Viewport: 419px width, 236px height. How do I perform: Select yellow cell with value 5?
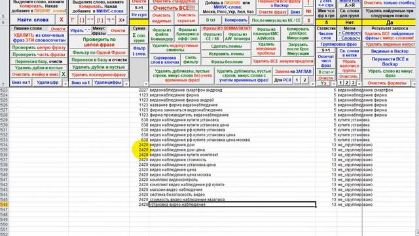tap(326, 22)
